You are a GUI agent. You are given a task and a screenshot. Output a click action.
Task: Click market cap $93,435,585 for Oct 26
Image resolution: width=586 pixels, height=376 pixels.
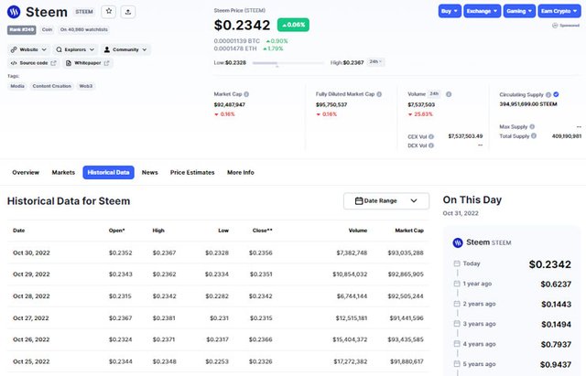406,339
